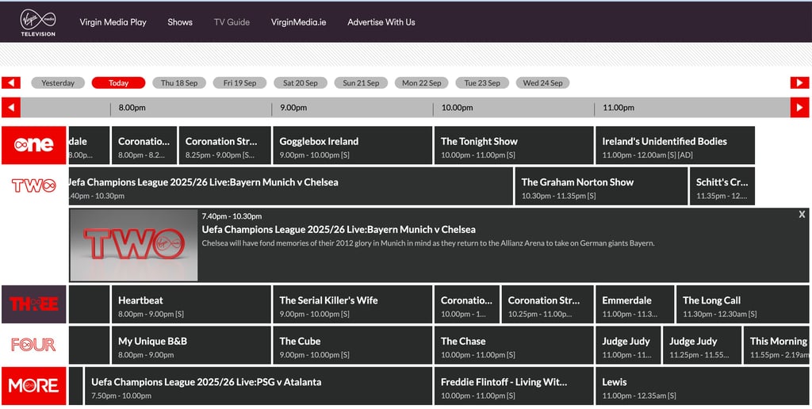Open Coronation Street 10.00pm listing on Three
The height and width of the screenshot is (409, 812).
[x=466, y=304]
